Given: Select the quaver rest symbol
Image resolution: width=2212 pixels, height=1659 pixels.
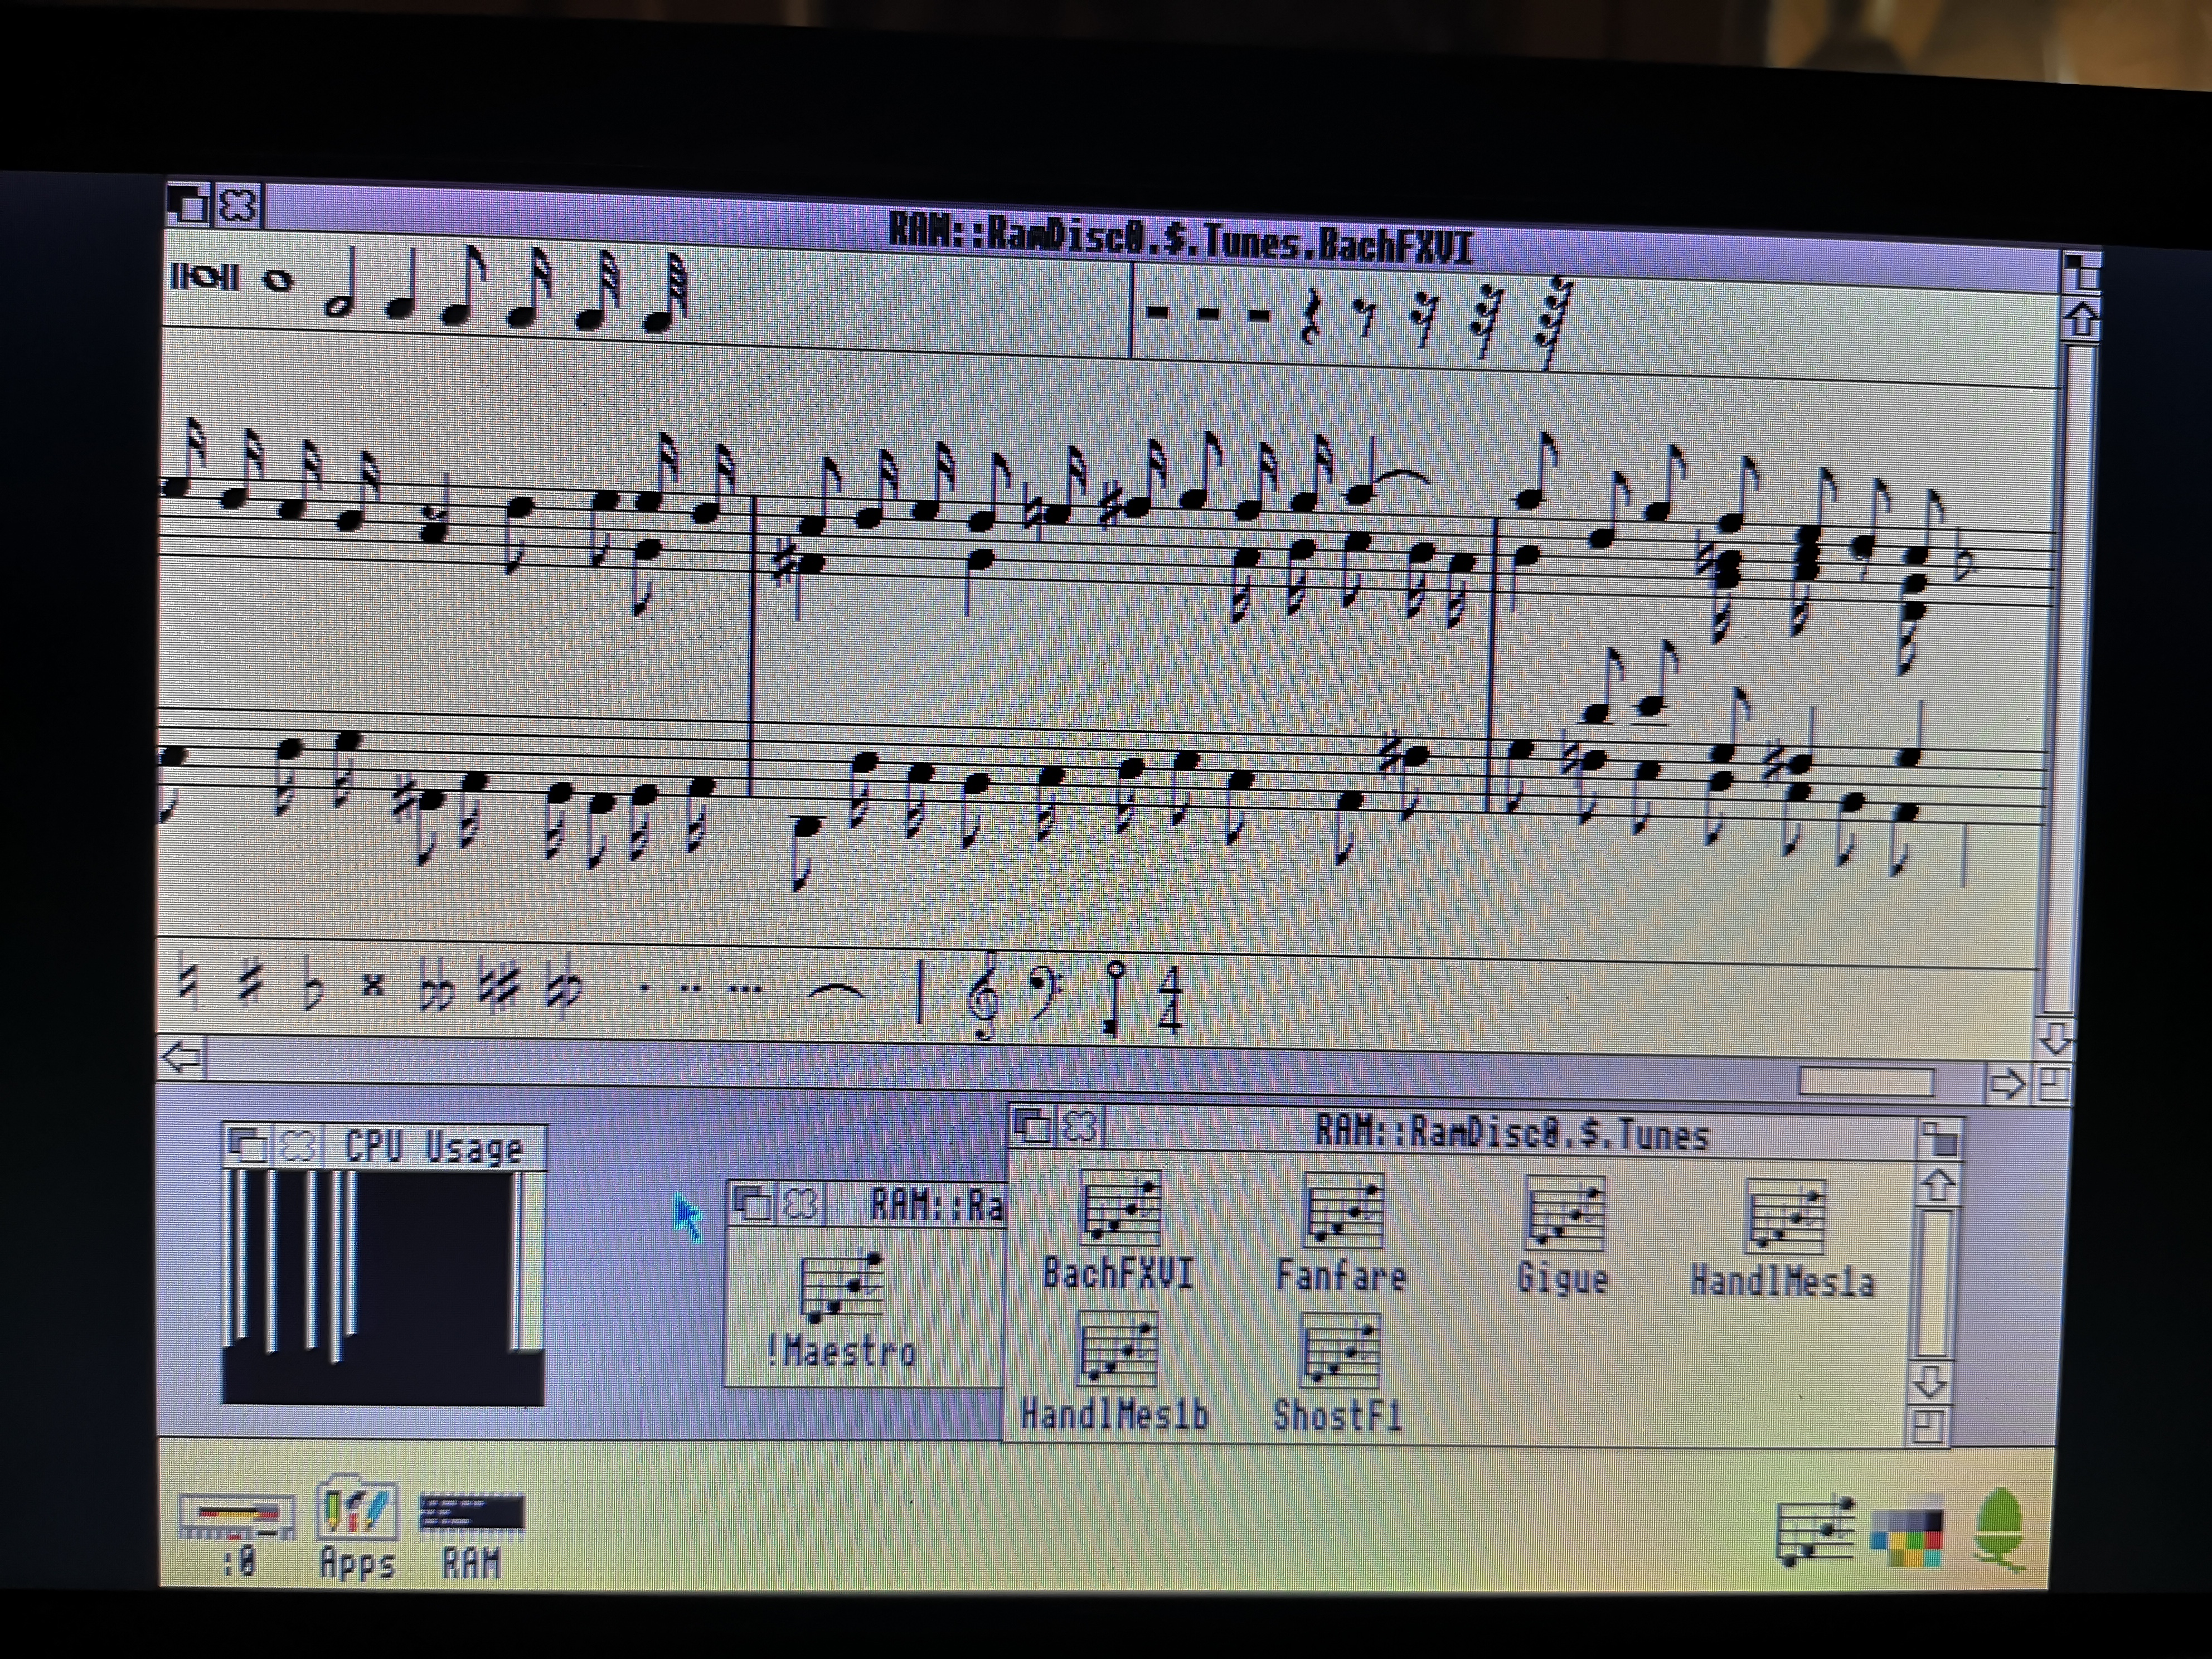Looking at the screenshot, I should [1365, 318].
